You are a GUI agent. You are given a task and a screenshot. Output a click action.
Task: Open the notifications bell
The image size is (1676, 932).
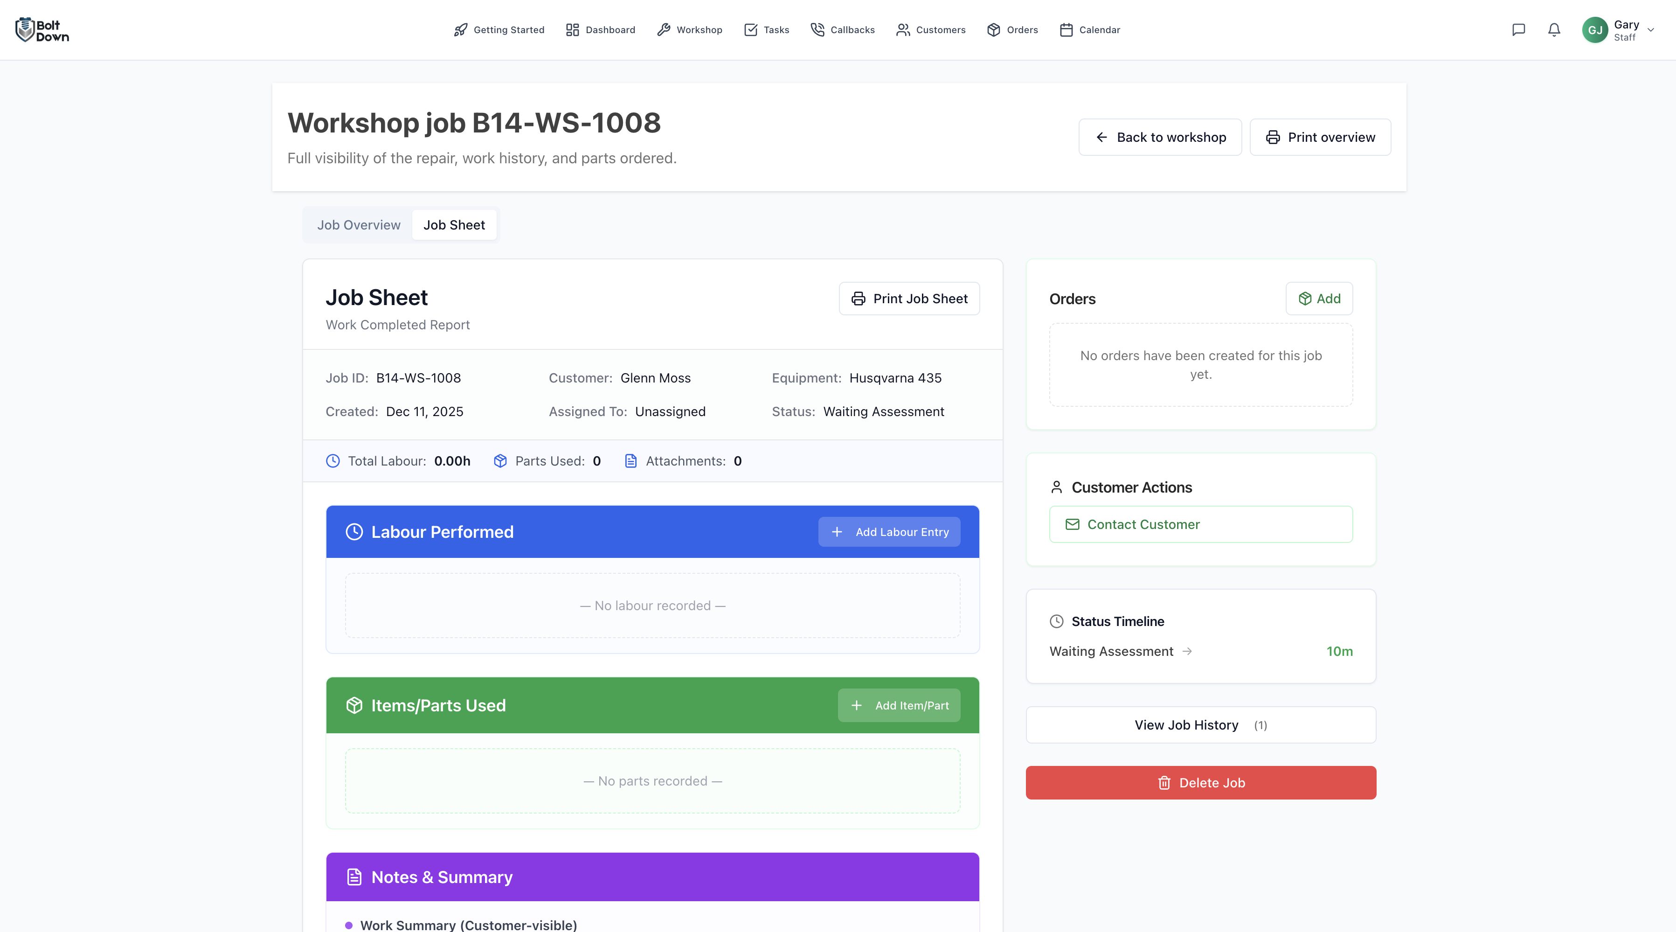[x=1554, y=30]
